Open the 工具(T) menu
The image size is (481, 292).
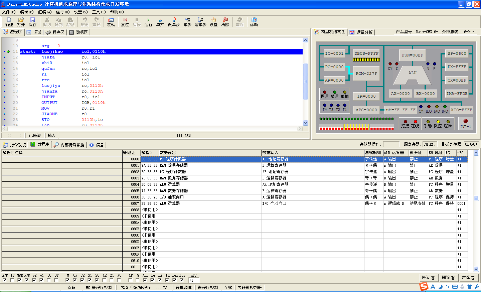point(99,12)
